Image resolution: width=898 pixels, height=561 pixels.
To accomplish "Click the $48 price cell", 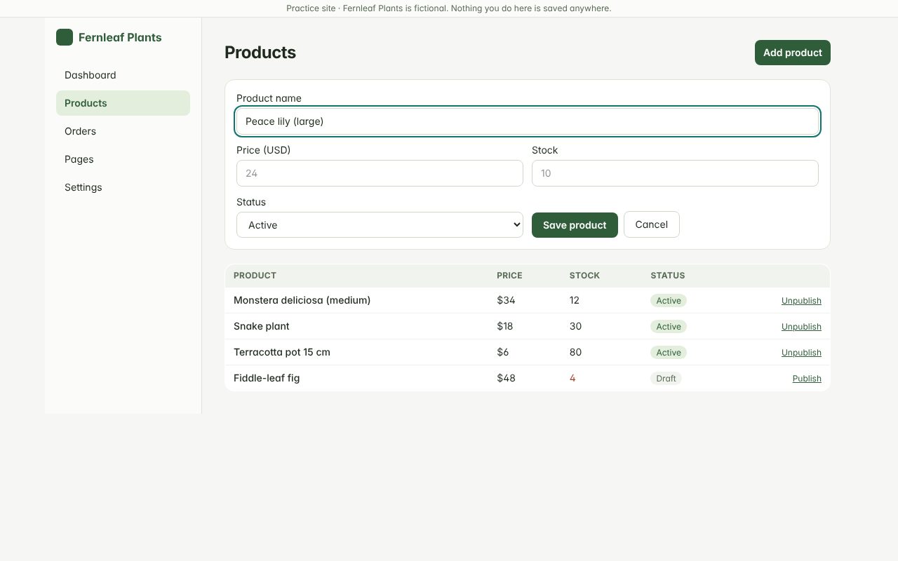I will pos(506,378).
